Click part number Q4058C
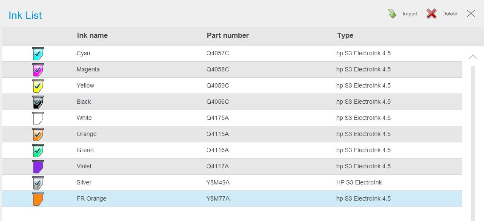This screenshot has width=484, height=221. pos(218,69)
